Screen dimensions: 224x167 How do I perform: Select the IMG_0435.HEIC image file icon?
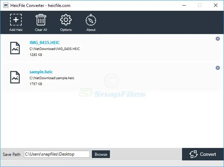point(15,48)
